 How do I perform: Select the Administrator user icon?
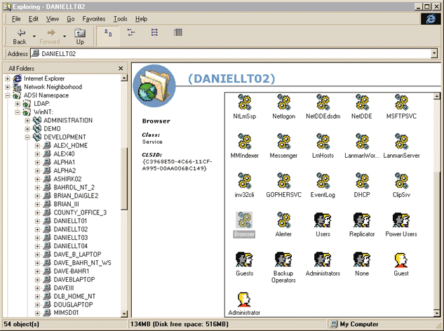(x=244, y=299)
